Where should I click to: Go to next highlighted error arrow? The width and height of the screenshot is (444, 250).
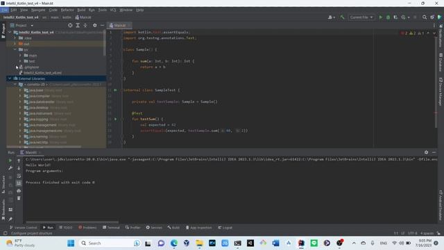pos(434,33)
